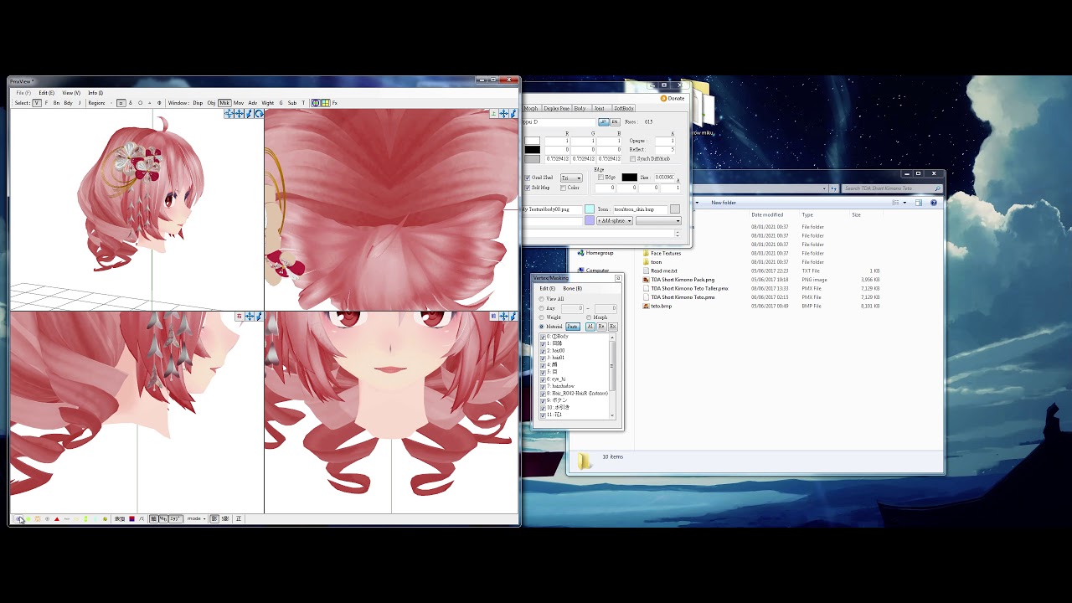Open Explorer address bar history dropdown

[x=824, y=188]
